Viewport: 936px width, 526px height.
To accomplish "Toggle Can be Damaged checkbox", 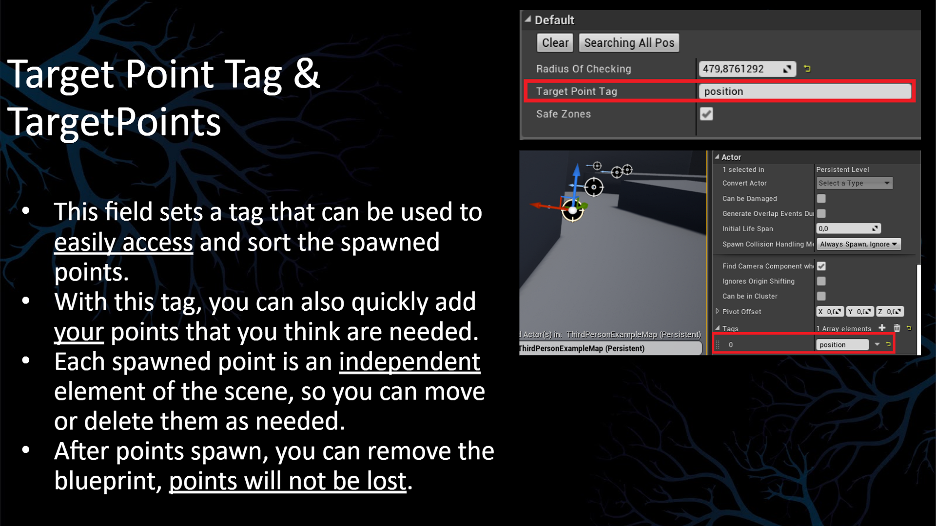I will pyautogui.click(x=821, y=198).
